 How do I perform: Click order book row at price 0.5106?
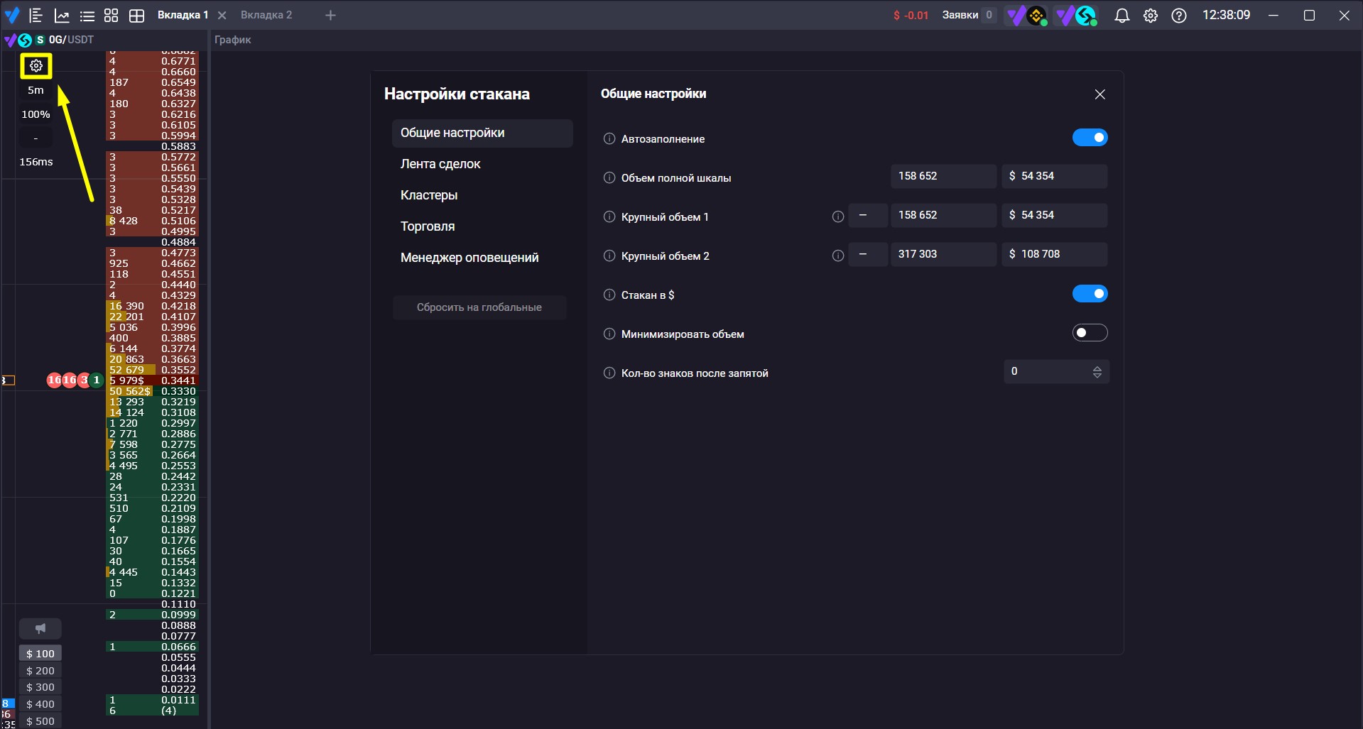[152, 221]
